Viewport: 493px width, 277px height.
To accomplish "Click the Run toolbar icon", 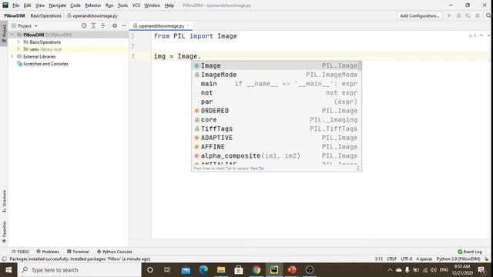I will tap(449, 15).
